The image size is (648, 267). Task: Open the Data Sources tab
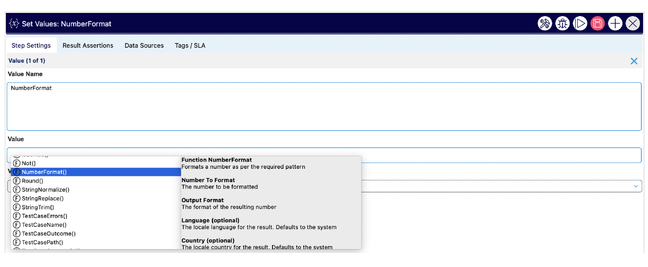(x=144, y=46)
